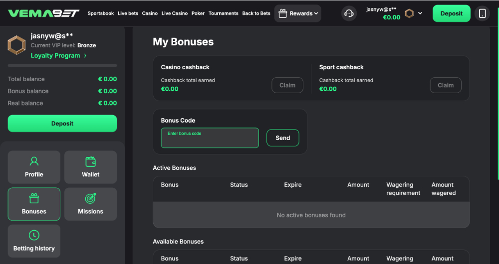Viewport: 499px width, 264px height.
Task: Open the Profile tile
Action: coord(34,167)
